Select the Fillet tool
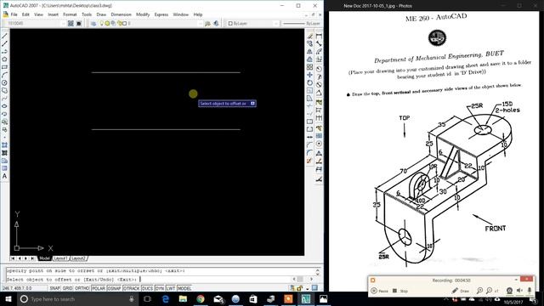Screen dimensions: 544x306 [x=309, y=153]
